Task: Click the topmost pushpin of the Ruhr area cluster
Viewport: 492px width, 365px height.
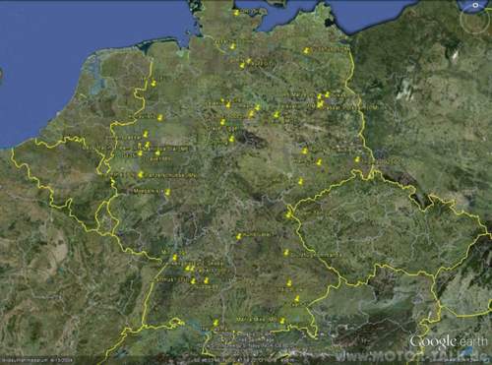Action: coord(146,134)
